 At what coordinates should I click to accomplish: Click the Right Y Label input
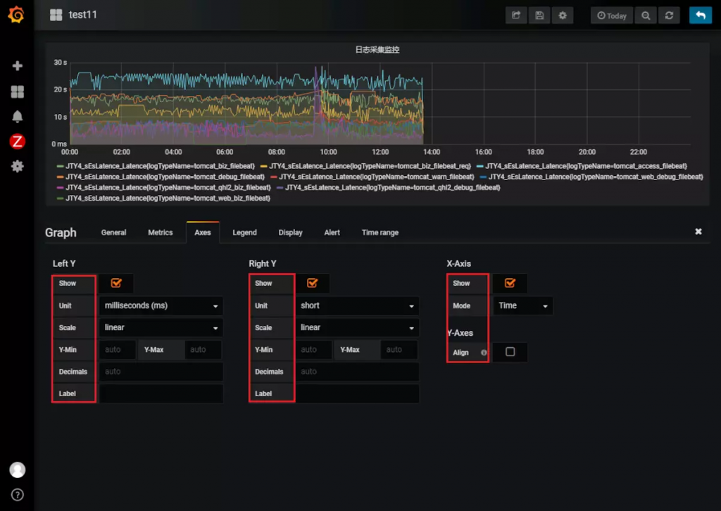pos(357,394)
